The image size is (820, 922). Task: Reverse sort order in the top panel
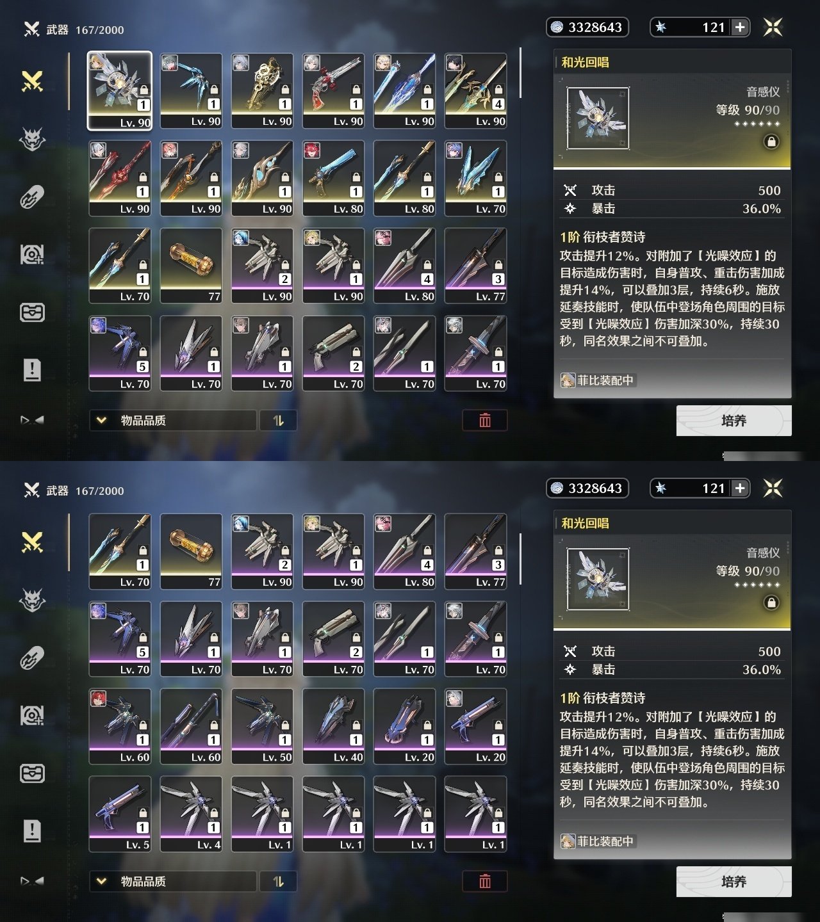click(278, 420)
